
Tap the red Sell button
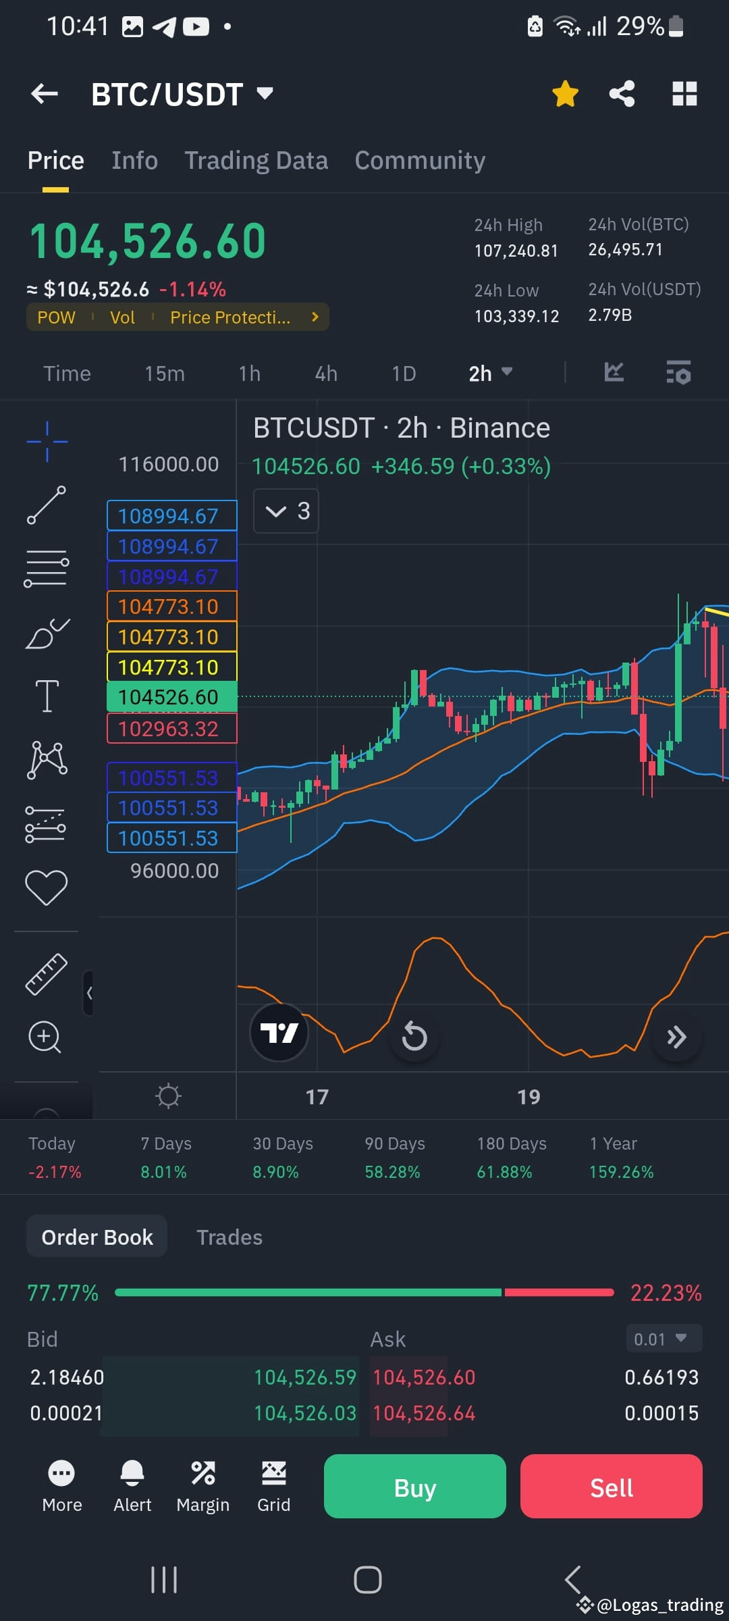pos(612,1487)
